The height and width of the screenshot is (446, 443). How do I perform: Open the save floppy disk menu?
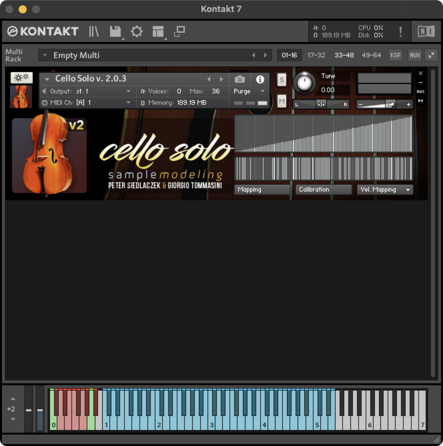point(115,31)
